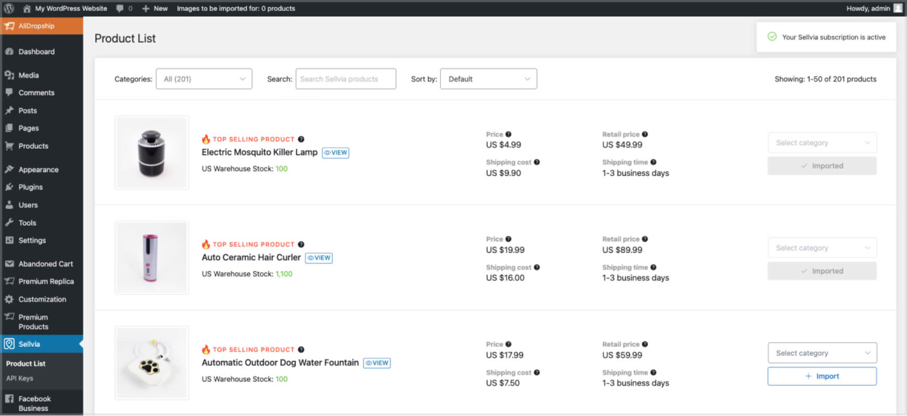Click the Products cart icon in sidebar
This screenshot has height=416, width=907.
pos(9,146)
